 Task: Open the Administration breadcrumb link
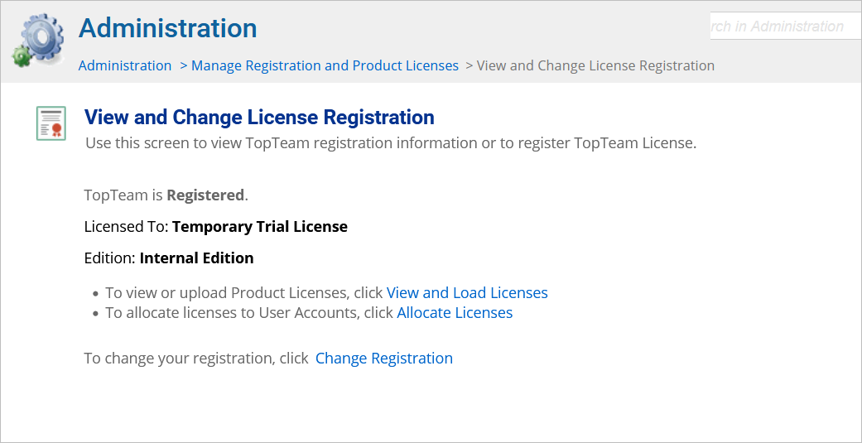[x=125, y=66]
